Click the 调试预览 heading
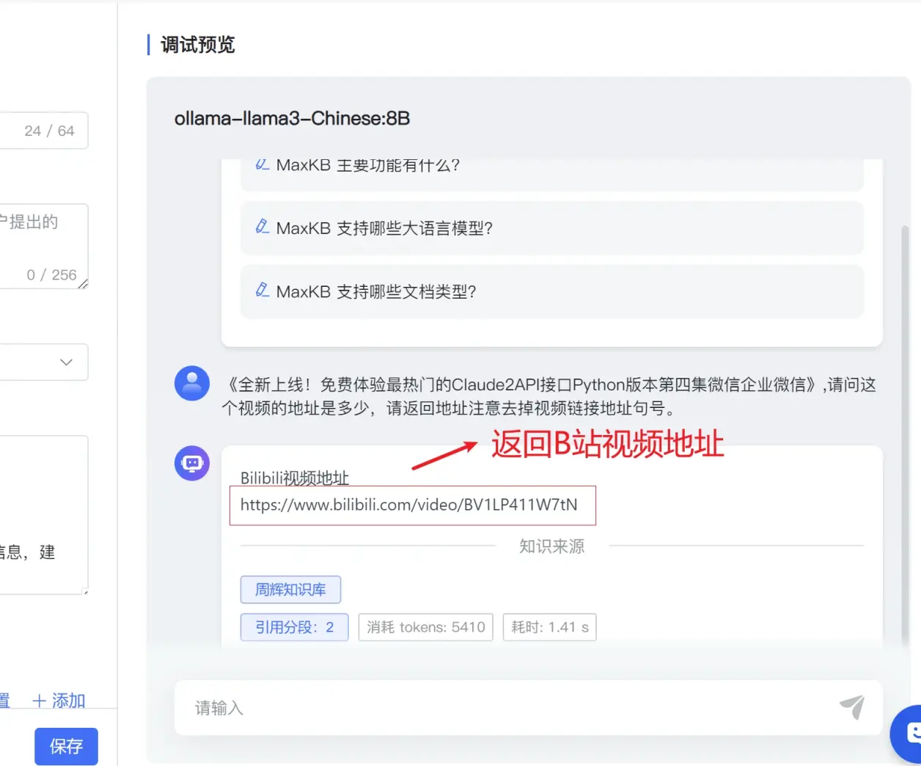The image size is (921, 766). (197, 45)
